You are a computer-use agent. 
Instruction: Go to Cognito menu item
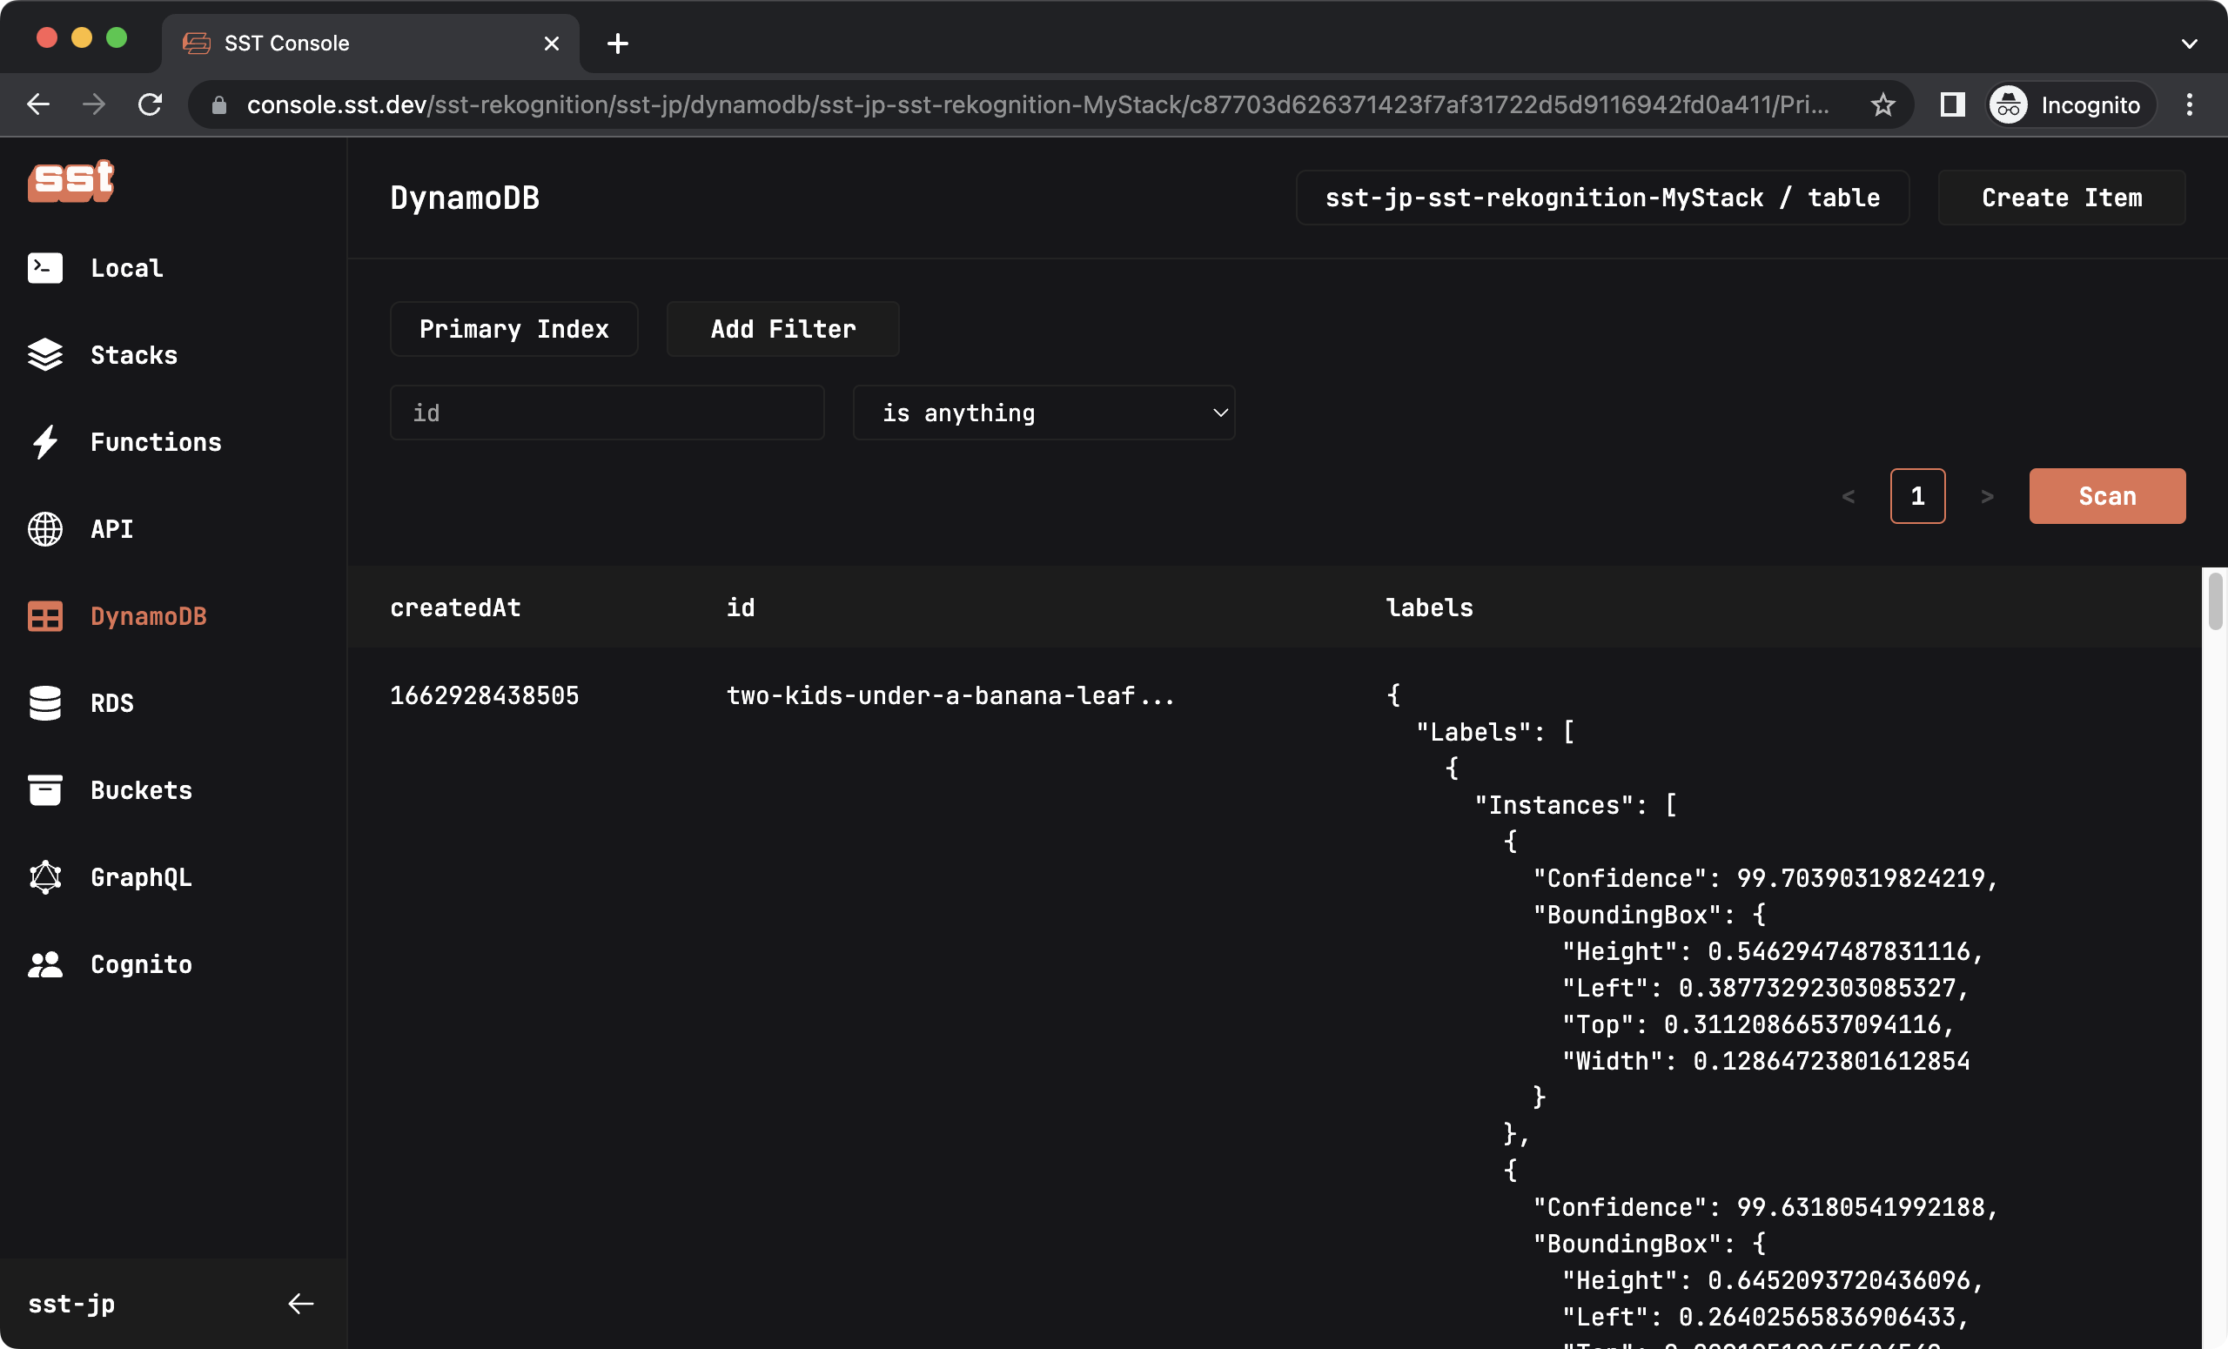point(141,963)
